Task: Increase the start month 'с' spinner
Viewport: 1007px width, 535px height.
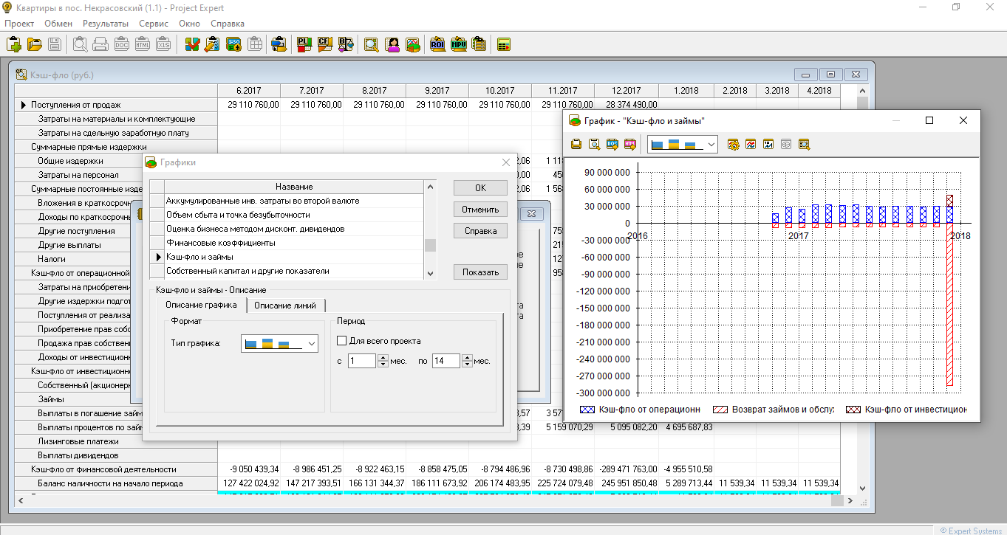Action: 383,357
